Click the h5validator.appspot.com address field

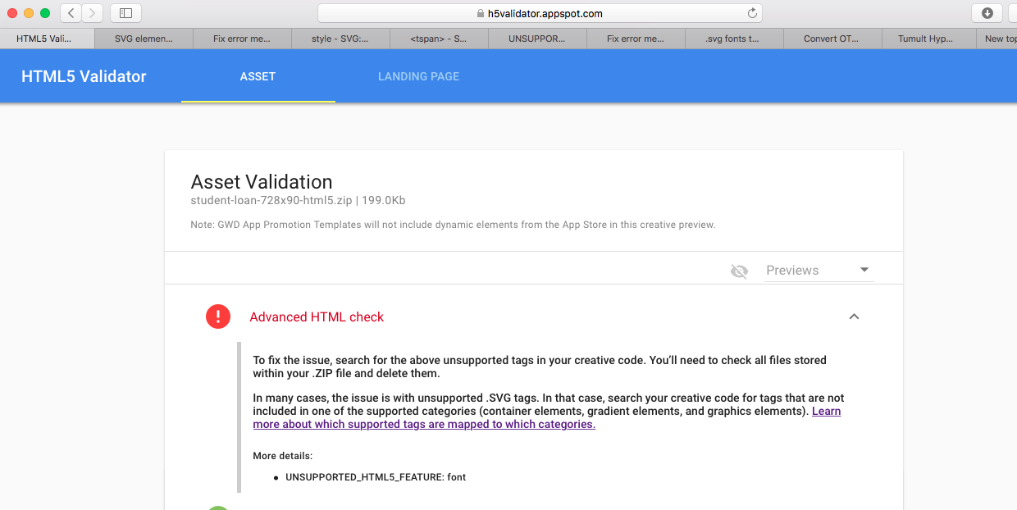(x=540, y=13)
